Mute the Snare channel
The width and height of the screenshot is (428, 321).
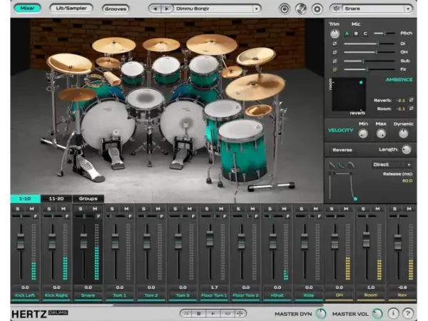click(x=95, y=209)
